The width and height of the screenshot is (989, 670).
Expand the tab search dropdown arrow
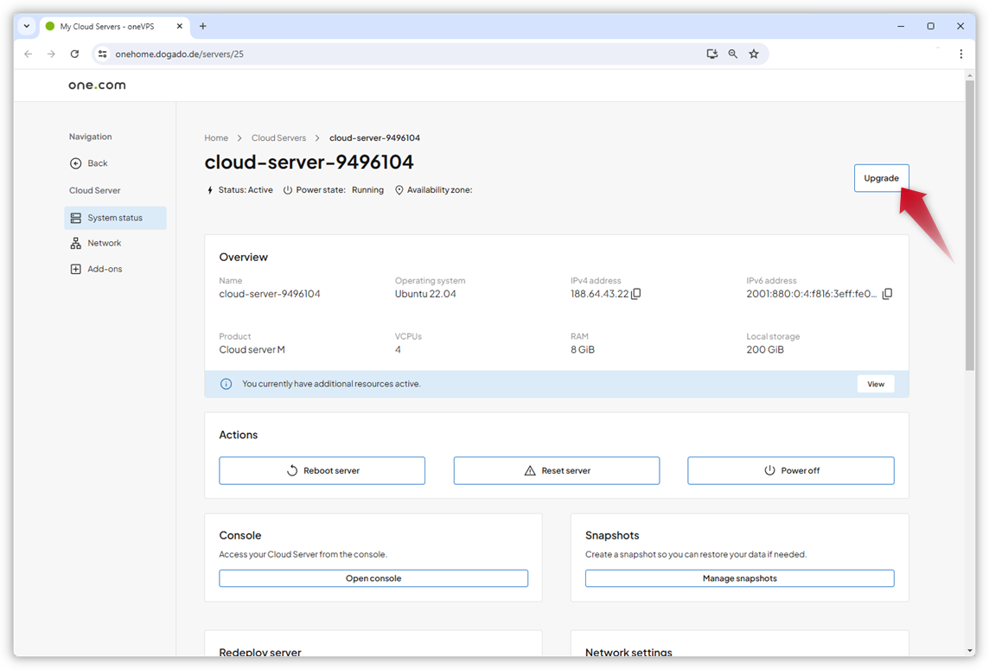27,26
